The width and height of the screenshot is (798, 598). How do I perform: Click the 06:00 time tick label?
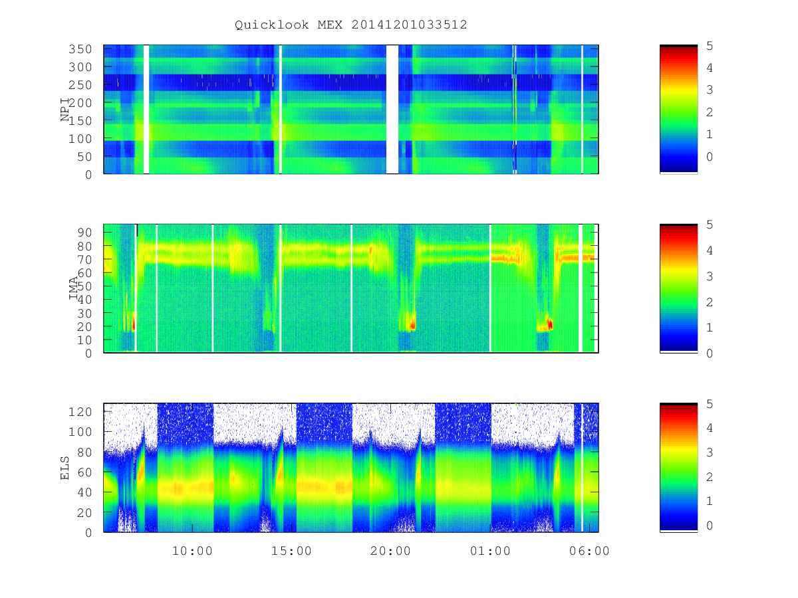coord(589,551)
